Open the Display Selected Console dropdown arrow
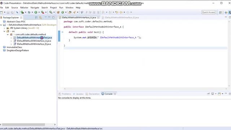The image size is (231, 130). pos(216,94)
